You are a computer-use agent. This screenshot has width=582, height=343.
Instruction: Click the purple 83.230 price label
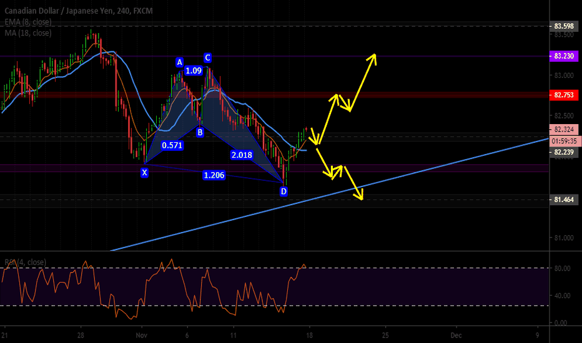click(564, 56)
